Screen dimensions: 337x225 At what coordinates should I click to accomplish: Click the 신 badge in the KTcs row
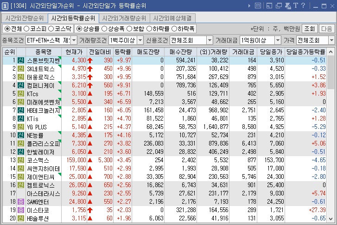click(x=21, y=94)
